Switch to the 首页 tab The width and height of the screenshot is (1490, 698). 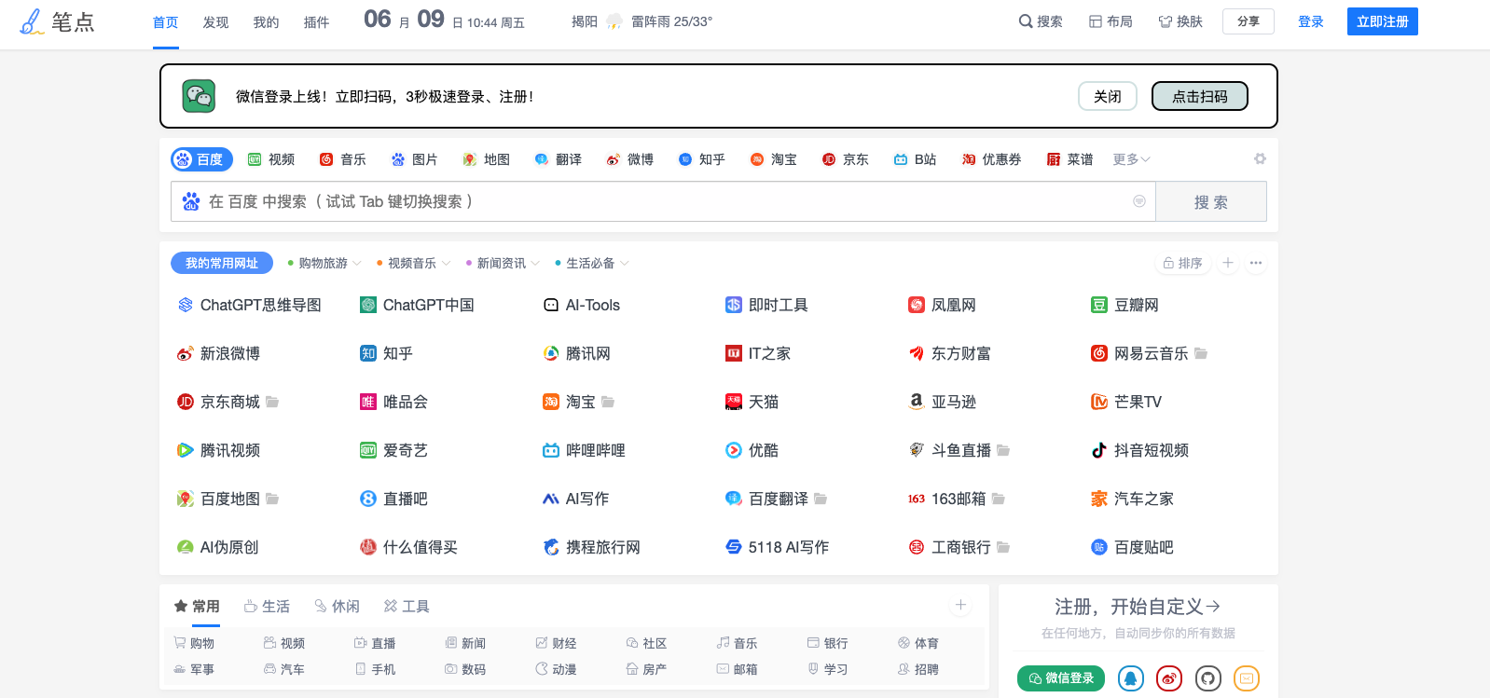coord(165,21)
